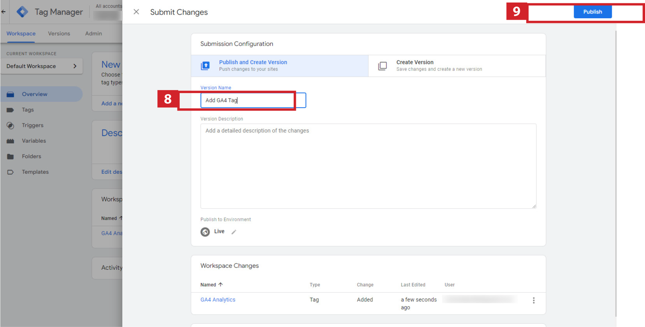This screenshot has width=645, height=327.
Task: Switch to the Versions tab
Action: click(x=59, y=34)
